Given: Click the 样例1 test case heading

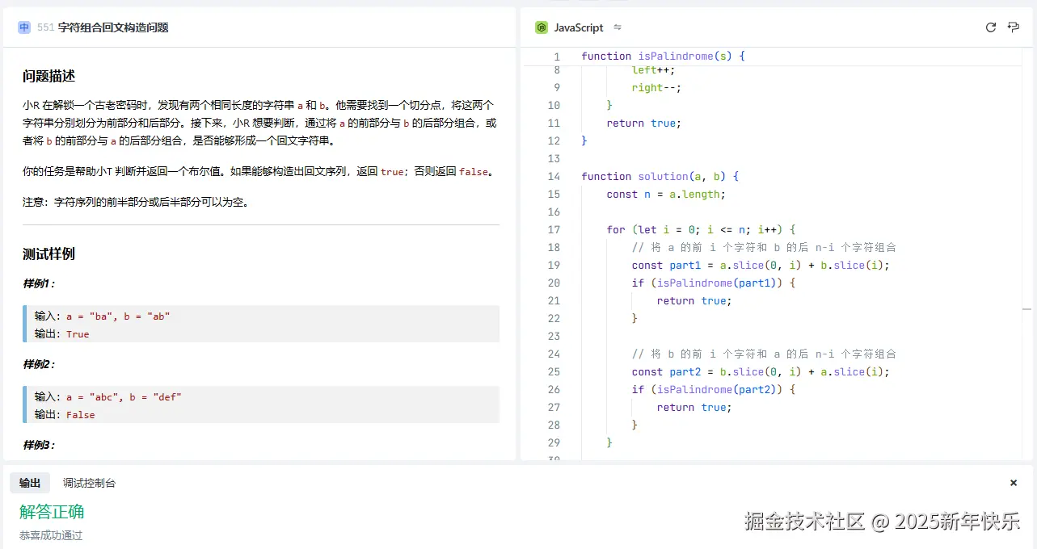Looking at the screenshot, I should point(39,283).
